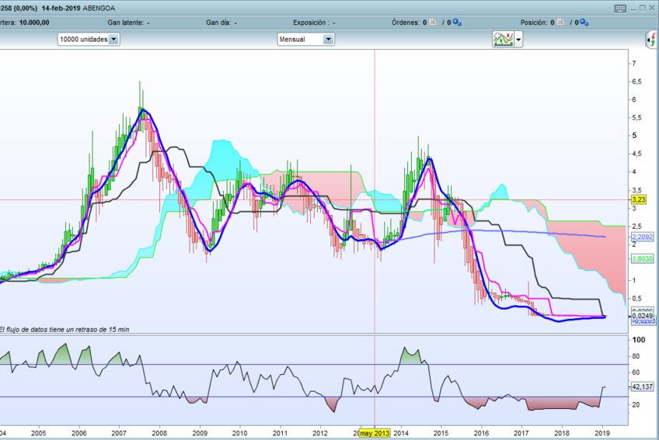The width and height of the screenshot is (659, 440).
Task: Open the orders settings gear icon
Action: coord(457,23)
